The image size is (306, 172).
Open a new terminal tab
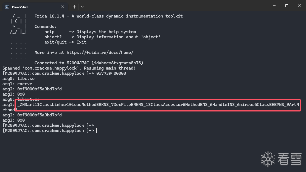pos(74,7)
